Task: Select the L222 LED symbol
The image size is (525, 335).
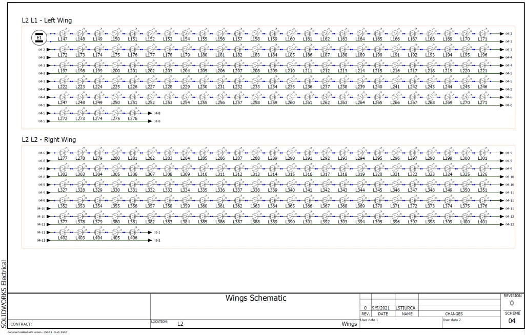Action: point(64,81)
